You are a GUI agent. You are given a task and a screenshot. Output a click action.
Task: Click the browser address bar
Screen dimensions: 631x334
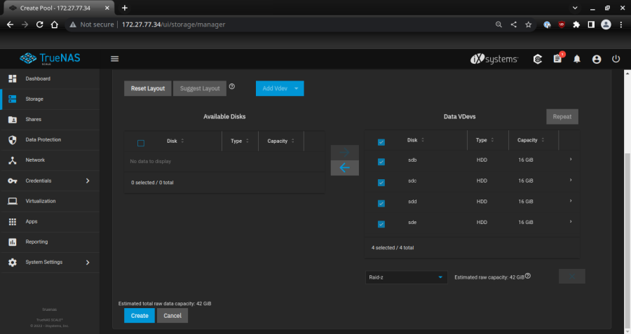[x=280, y=24]
